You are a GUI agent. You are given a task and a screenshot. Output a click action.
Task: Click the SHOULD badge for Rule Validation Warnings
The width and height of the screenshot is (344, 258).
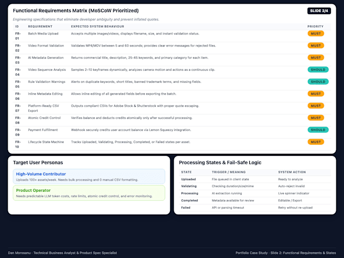click(318, 81)
